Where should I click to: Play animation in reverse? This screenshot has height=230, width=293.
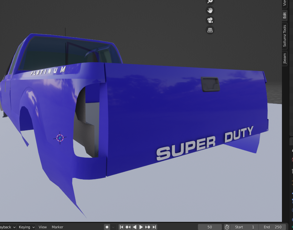135,227
